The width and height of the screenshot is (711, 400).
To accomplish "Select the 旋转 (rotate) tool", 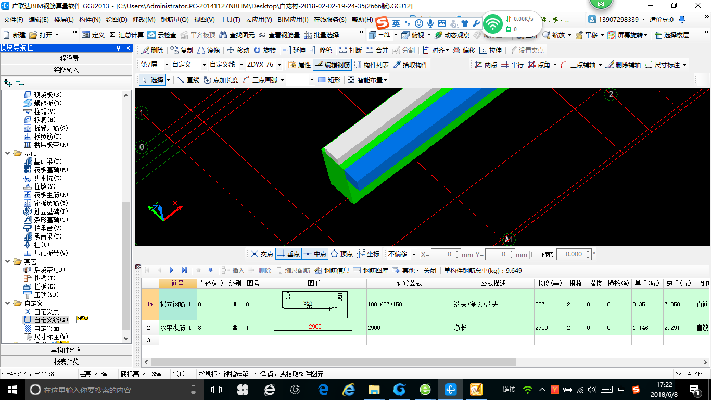I will click(x=264, y=51).
